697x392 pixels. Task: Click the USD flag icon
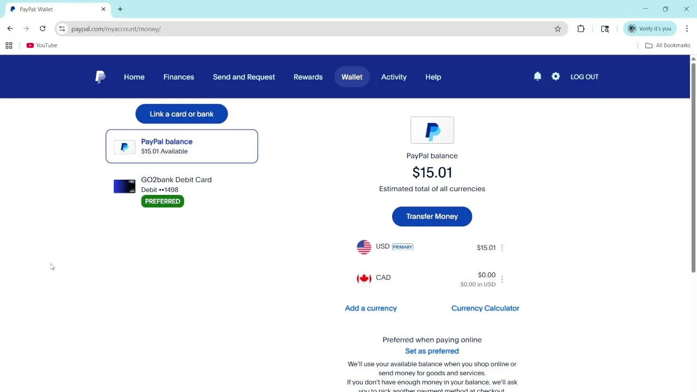tap(364, 247)
